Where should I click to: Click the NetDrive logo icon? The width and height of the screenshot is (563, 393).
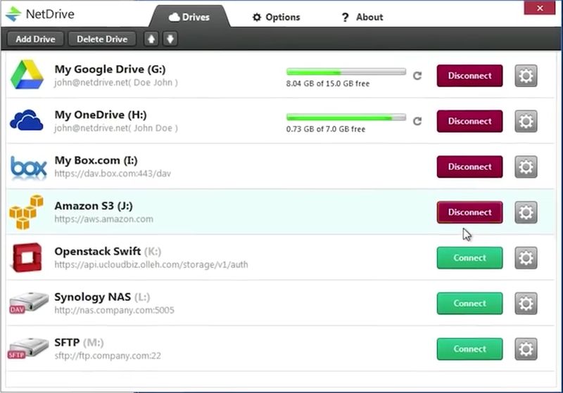[x=13, y=14]
